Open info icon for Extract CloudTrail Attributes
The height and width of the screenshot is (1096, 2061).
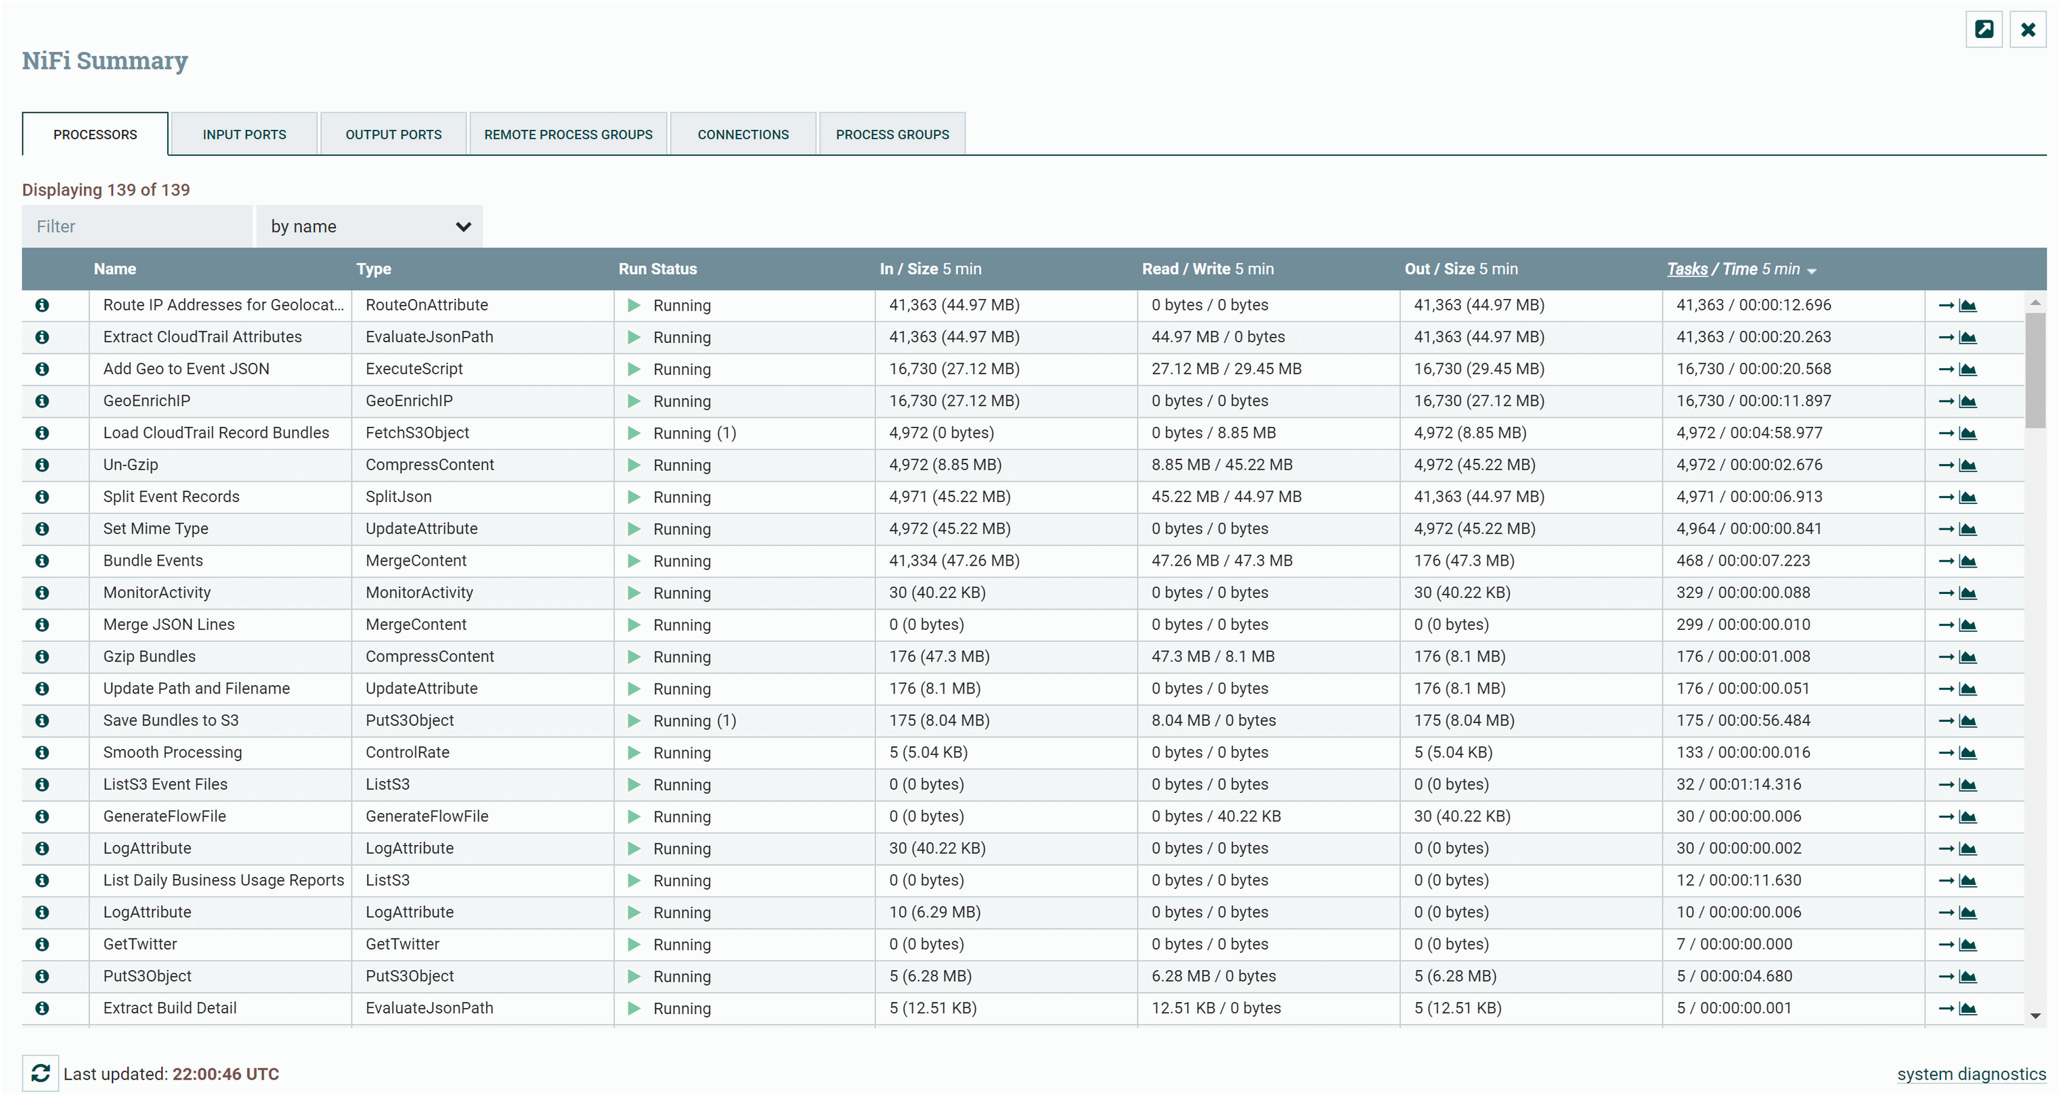(43, 338)
